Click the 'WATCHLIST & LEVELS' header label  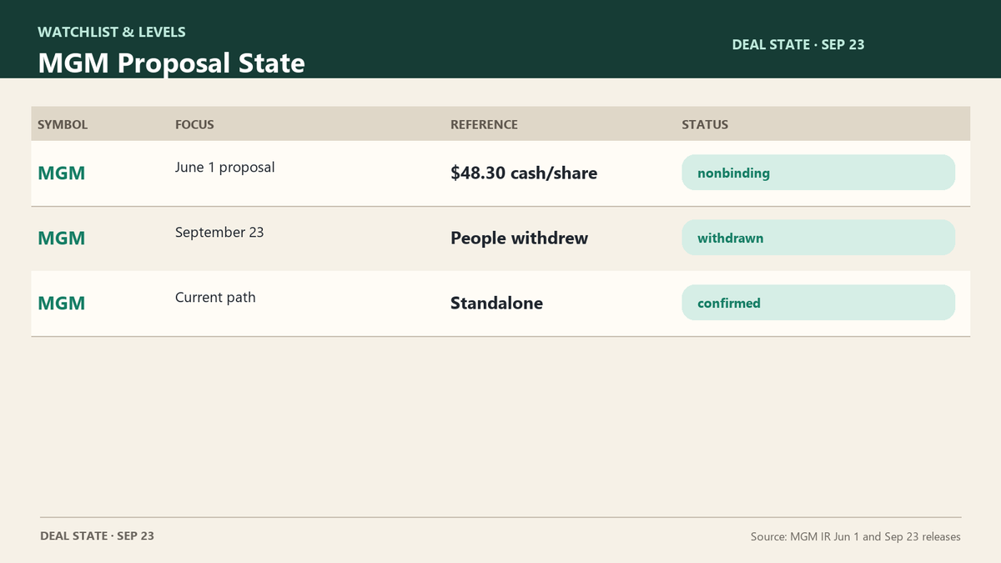click(112, 33)
